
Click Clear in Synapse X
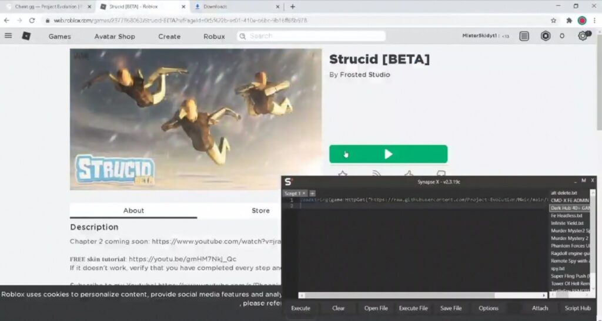click(x=338, y=308)
